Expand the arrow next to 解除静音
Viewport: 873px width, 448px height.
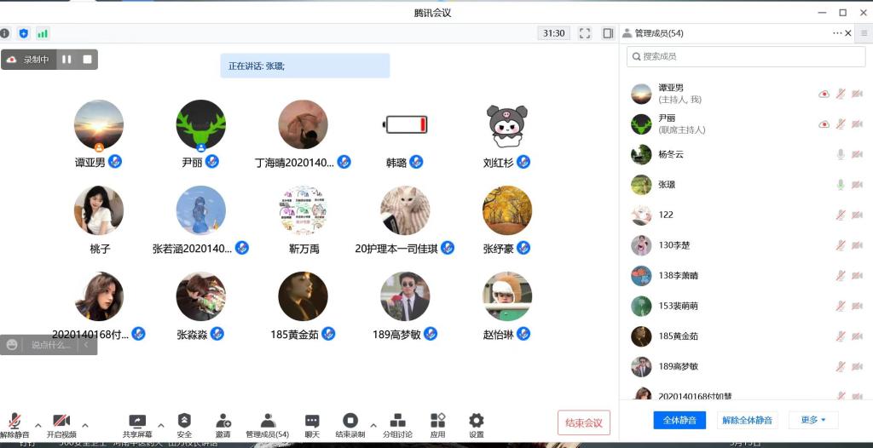(x=38, y=424)
